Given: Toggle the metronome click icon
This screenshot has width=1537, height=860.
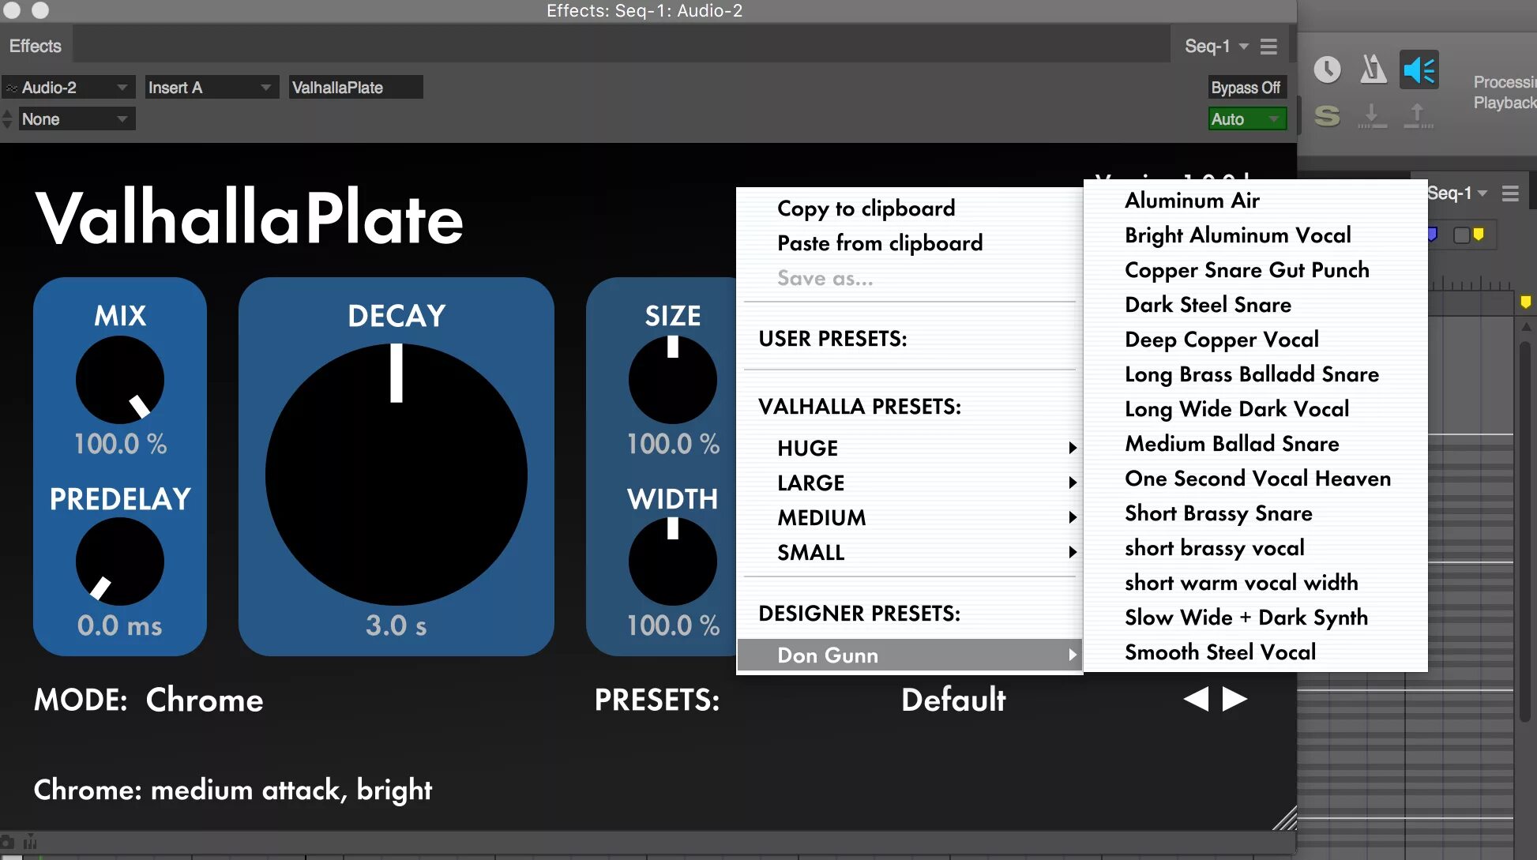Looking at the screenshot, I should click(1373, 69).
